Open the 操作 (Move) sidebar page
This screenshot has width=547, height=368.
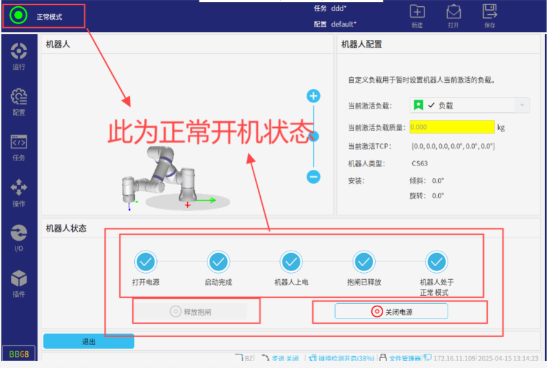pos(19,192)
